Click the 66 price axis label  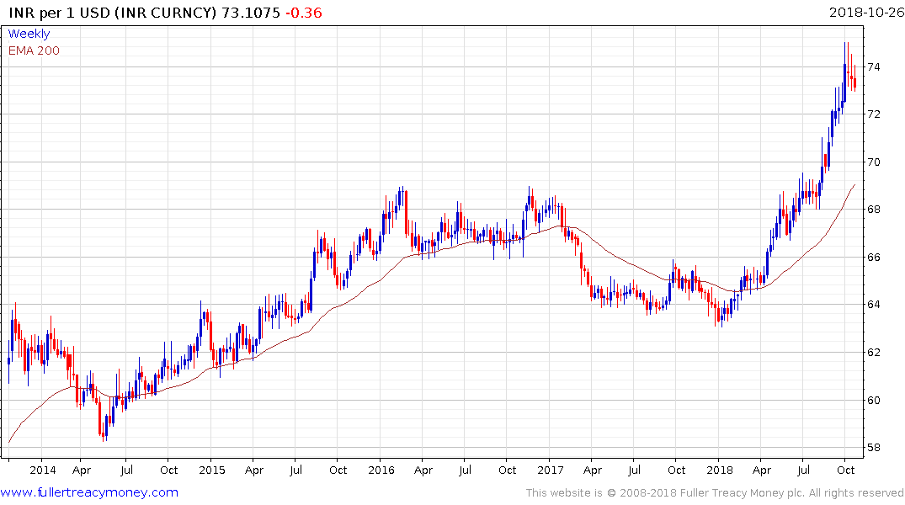click(874, 258)
